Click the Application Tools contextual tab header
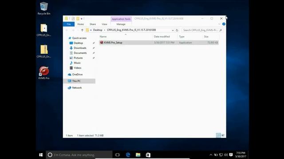This screenshot has width=284, height=159. [x=121, y=19]
